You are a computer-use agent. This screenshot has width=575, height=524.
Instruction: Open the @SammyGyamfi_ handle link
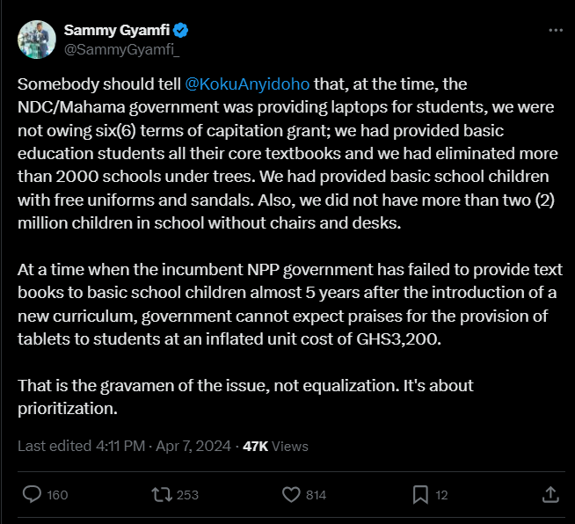coord(121,49)
